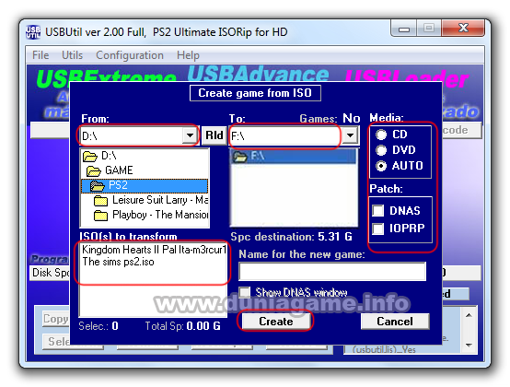
Task: Close the USBUtil window
Action: point(463,29)
